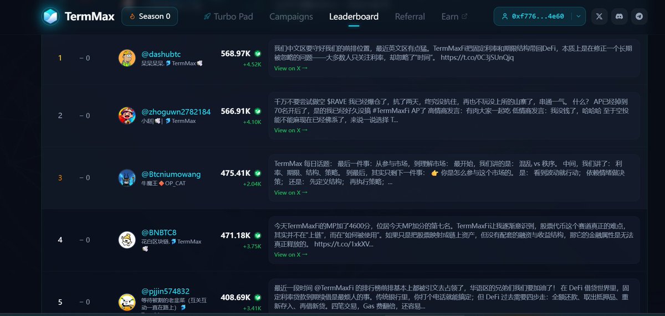Click the external link icon beside Earn
The image size is (665, 316).
pyautogui.click(x=464, y=17)
